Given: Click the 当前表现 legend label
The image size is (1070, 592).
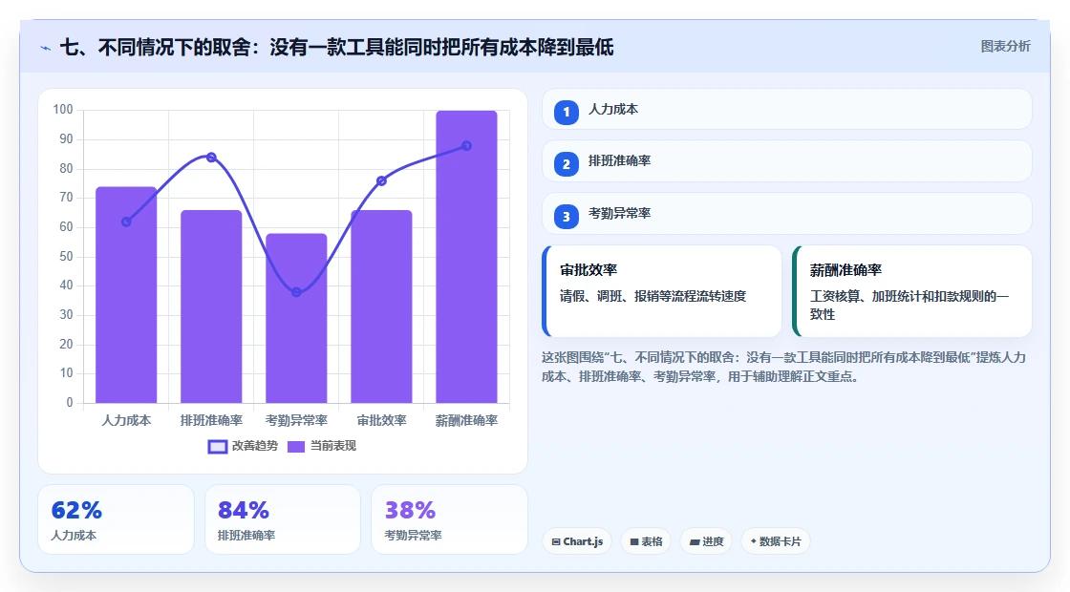Looking at the screenshot, I should (333, 446).
